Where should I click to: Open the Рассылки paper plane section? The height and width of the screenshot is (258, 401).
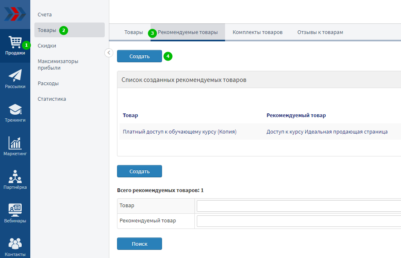click(x=15, y=79)
